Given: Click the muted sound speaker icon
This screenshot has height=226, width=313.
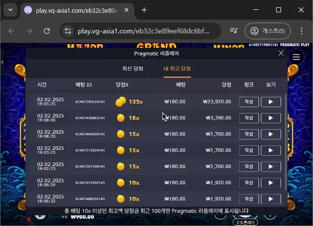Looking at the screenshot, I should coord(30,219).
